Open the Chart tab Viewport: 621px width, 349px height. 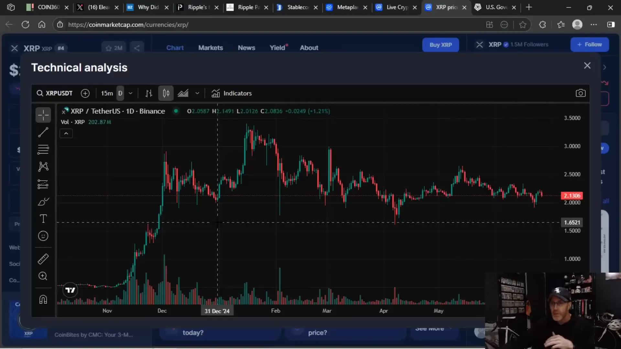175,48
